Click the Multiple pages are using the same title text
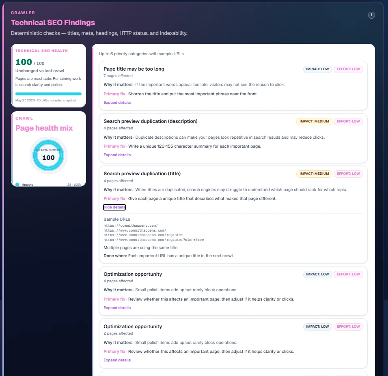This screenshot has height=376, width=388. [x=141, y=247]
